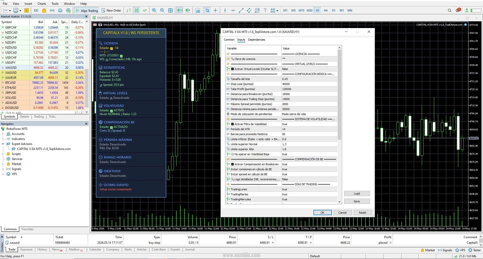
Task: Toggle Activar Virtual Levels checkbox
Action: [232, 69]
